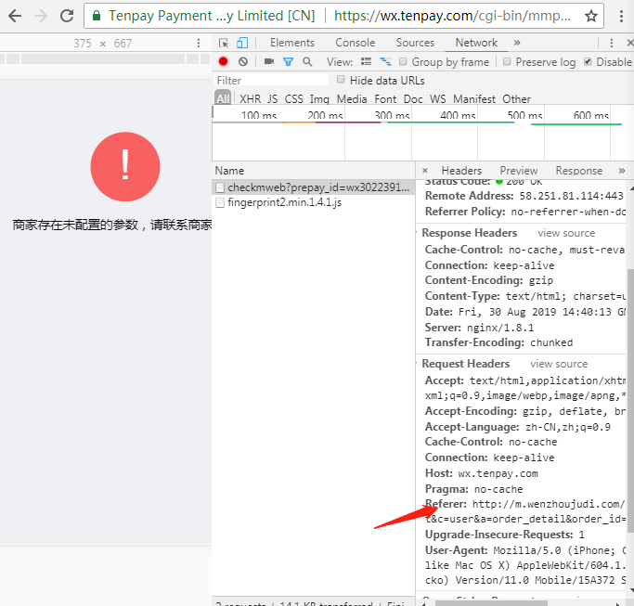
Task: Click the Host: wx.tenpay.com header
Action: point(481,473)
